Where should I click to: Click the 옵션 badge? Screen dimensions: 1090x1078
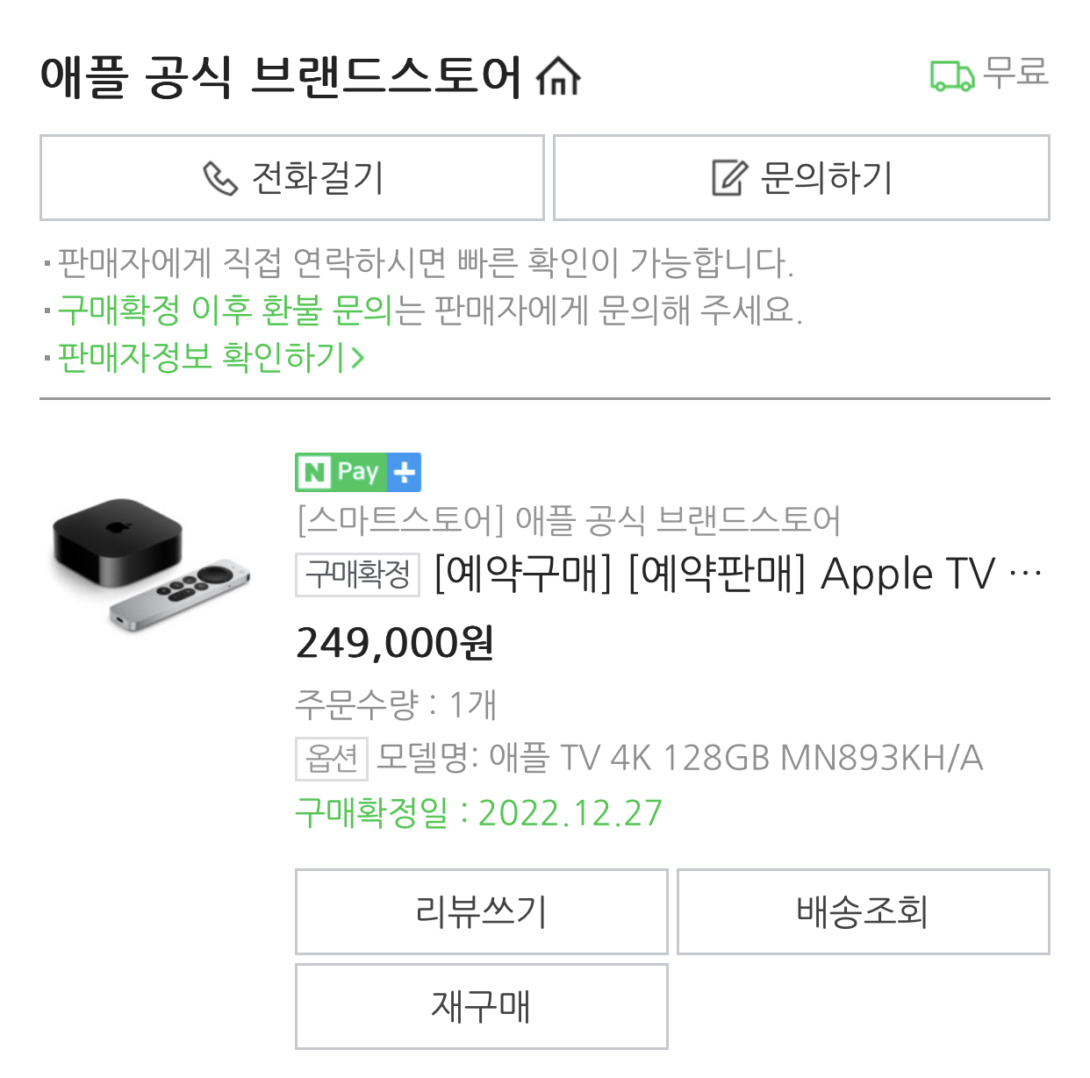(x=331, y=758)
